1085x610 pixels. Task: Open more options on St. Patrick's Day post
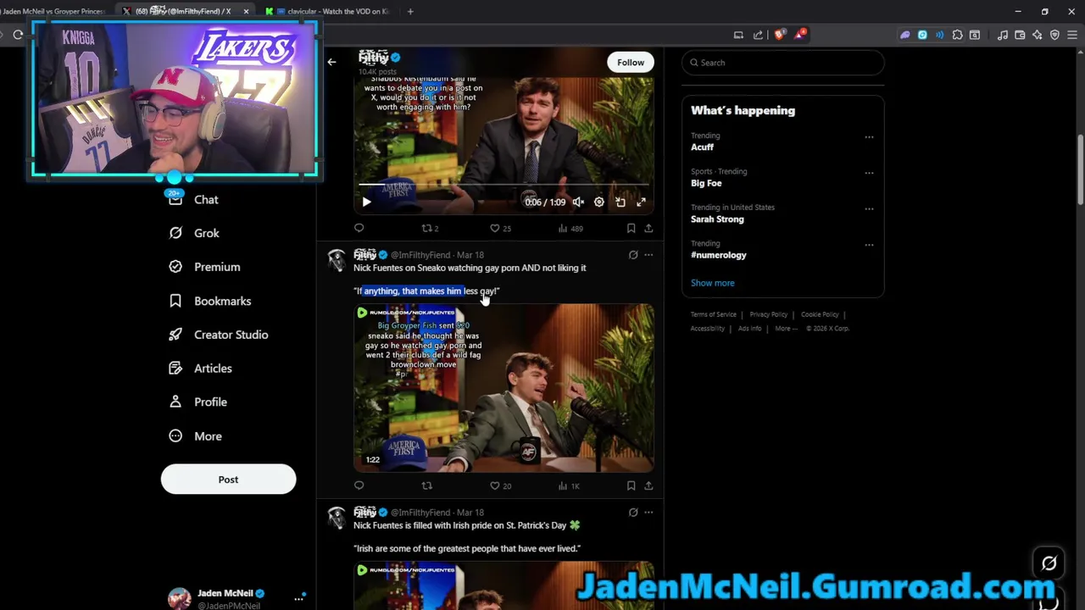[x=648, y=513]
